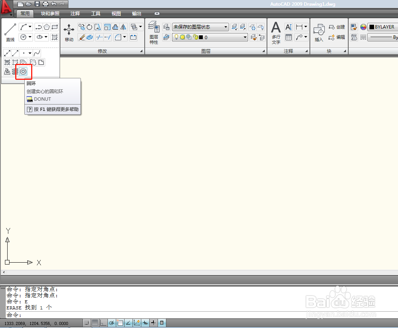Open Layer Properties (图层特性) manager
Image resolution: width=398 pixels, height=328 pixels.
tap(153, 33)
